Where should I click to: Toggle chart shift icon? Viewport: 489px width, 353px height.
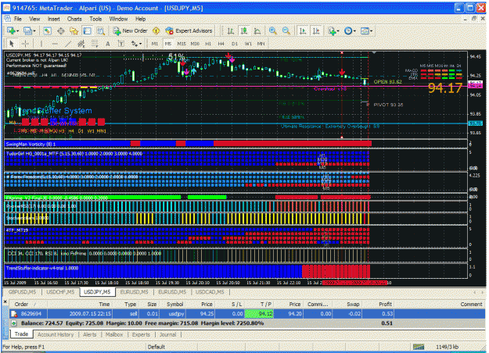point(316,30)
